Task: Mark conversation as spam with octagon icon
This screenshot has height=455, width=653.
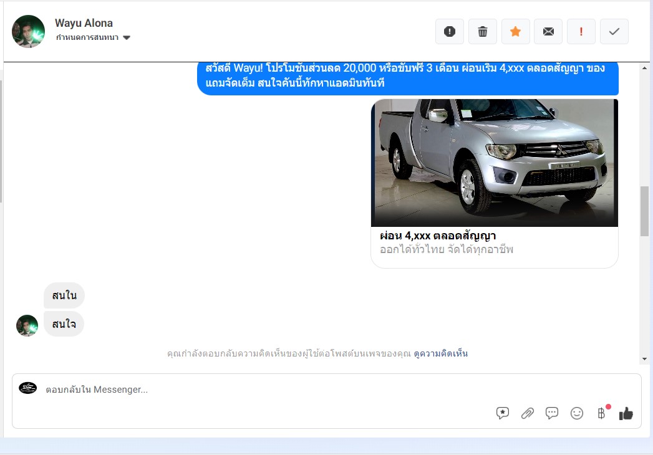Action: 449,32
